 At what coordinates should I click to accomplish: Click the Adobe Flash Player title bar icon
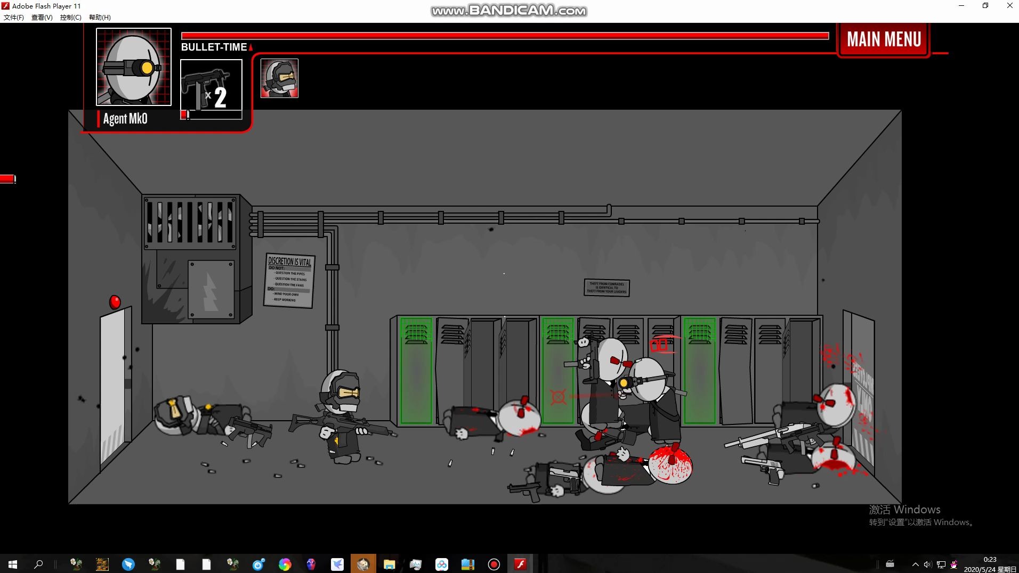tap(5, 6)
